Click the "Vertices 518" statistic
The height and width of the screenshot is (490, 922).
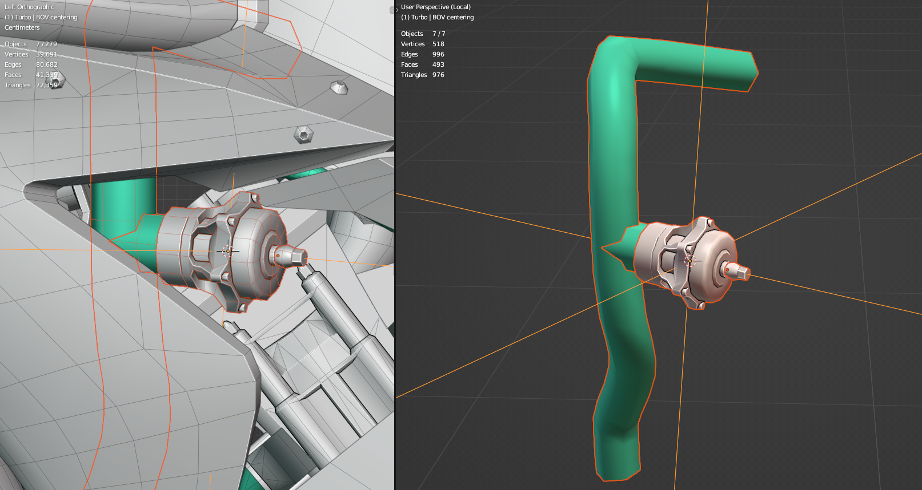(423, 44)
